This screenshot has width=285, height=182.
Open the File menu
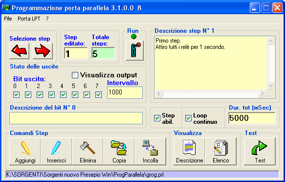tap(8, 19)
